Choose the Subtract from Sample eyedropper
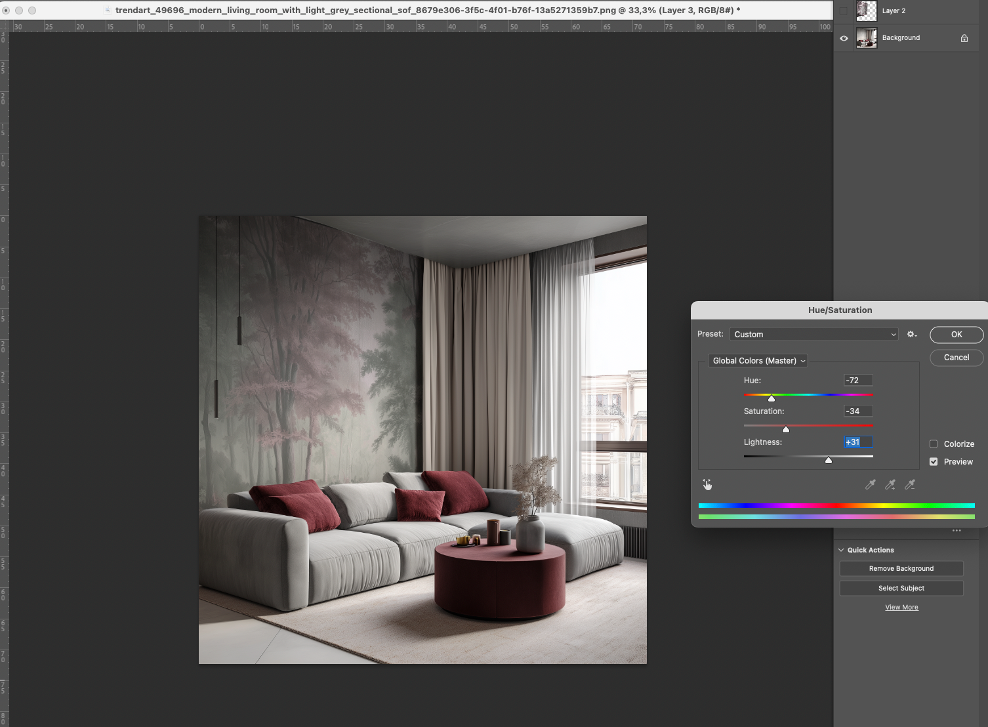Viewport: 988px width, 727px height. (x=910, y=485)
